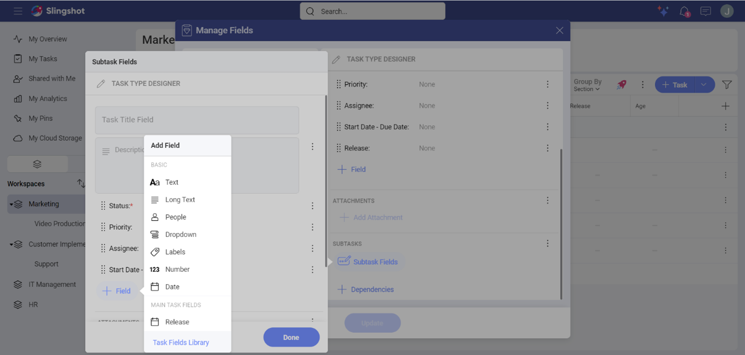Sort workspaces with the arrows icon
Viewport: 745px width, 355px height.
[x=81, y=183]
